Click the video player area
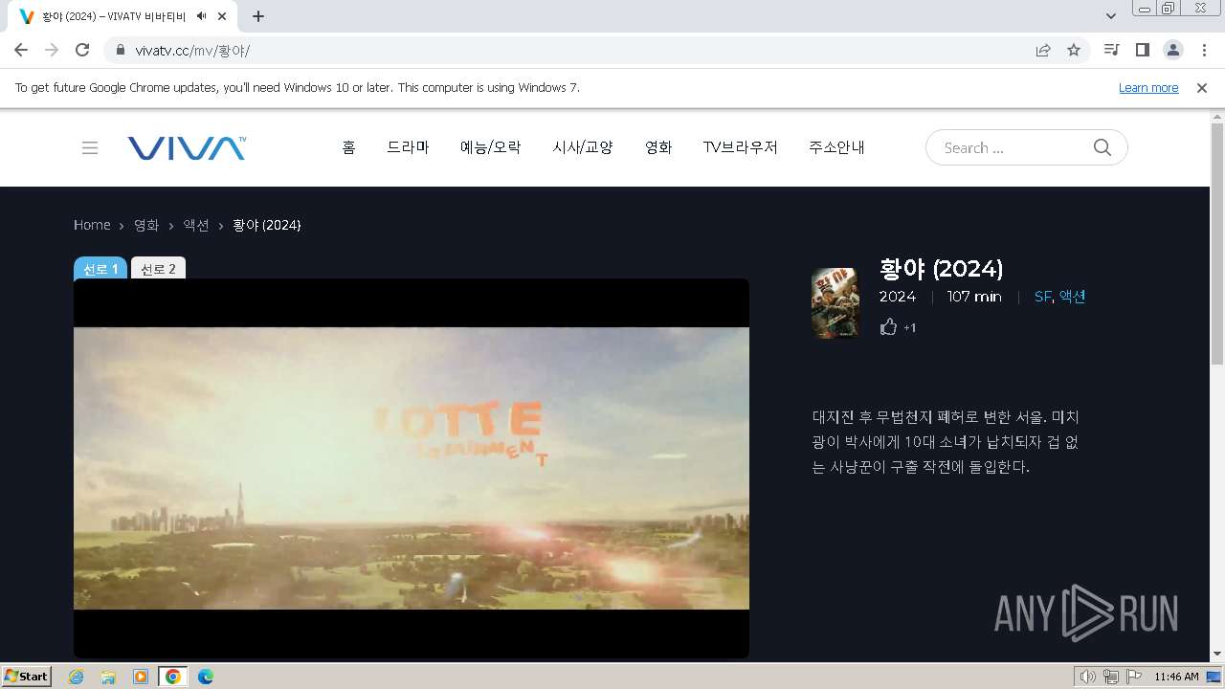1225x689 pixels. [x=412, y=468]
